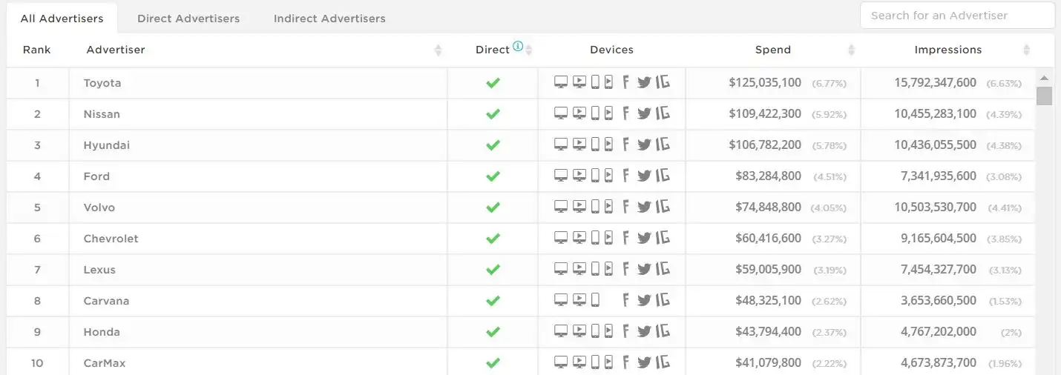1061x375 pixels.
Task: Click the Instagram icon in Chevrolet row
Action: 663,238
